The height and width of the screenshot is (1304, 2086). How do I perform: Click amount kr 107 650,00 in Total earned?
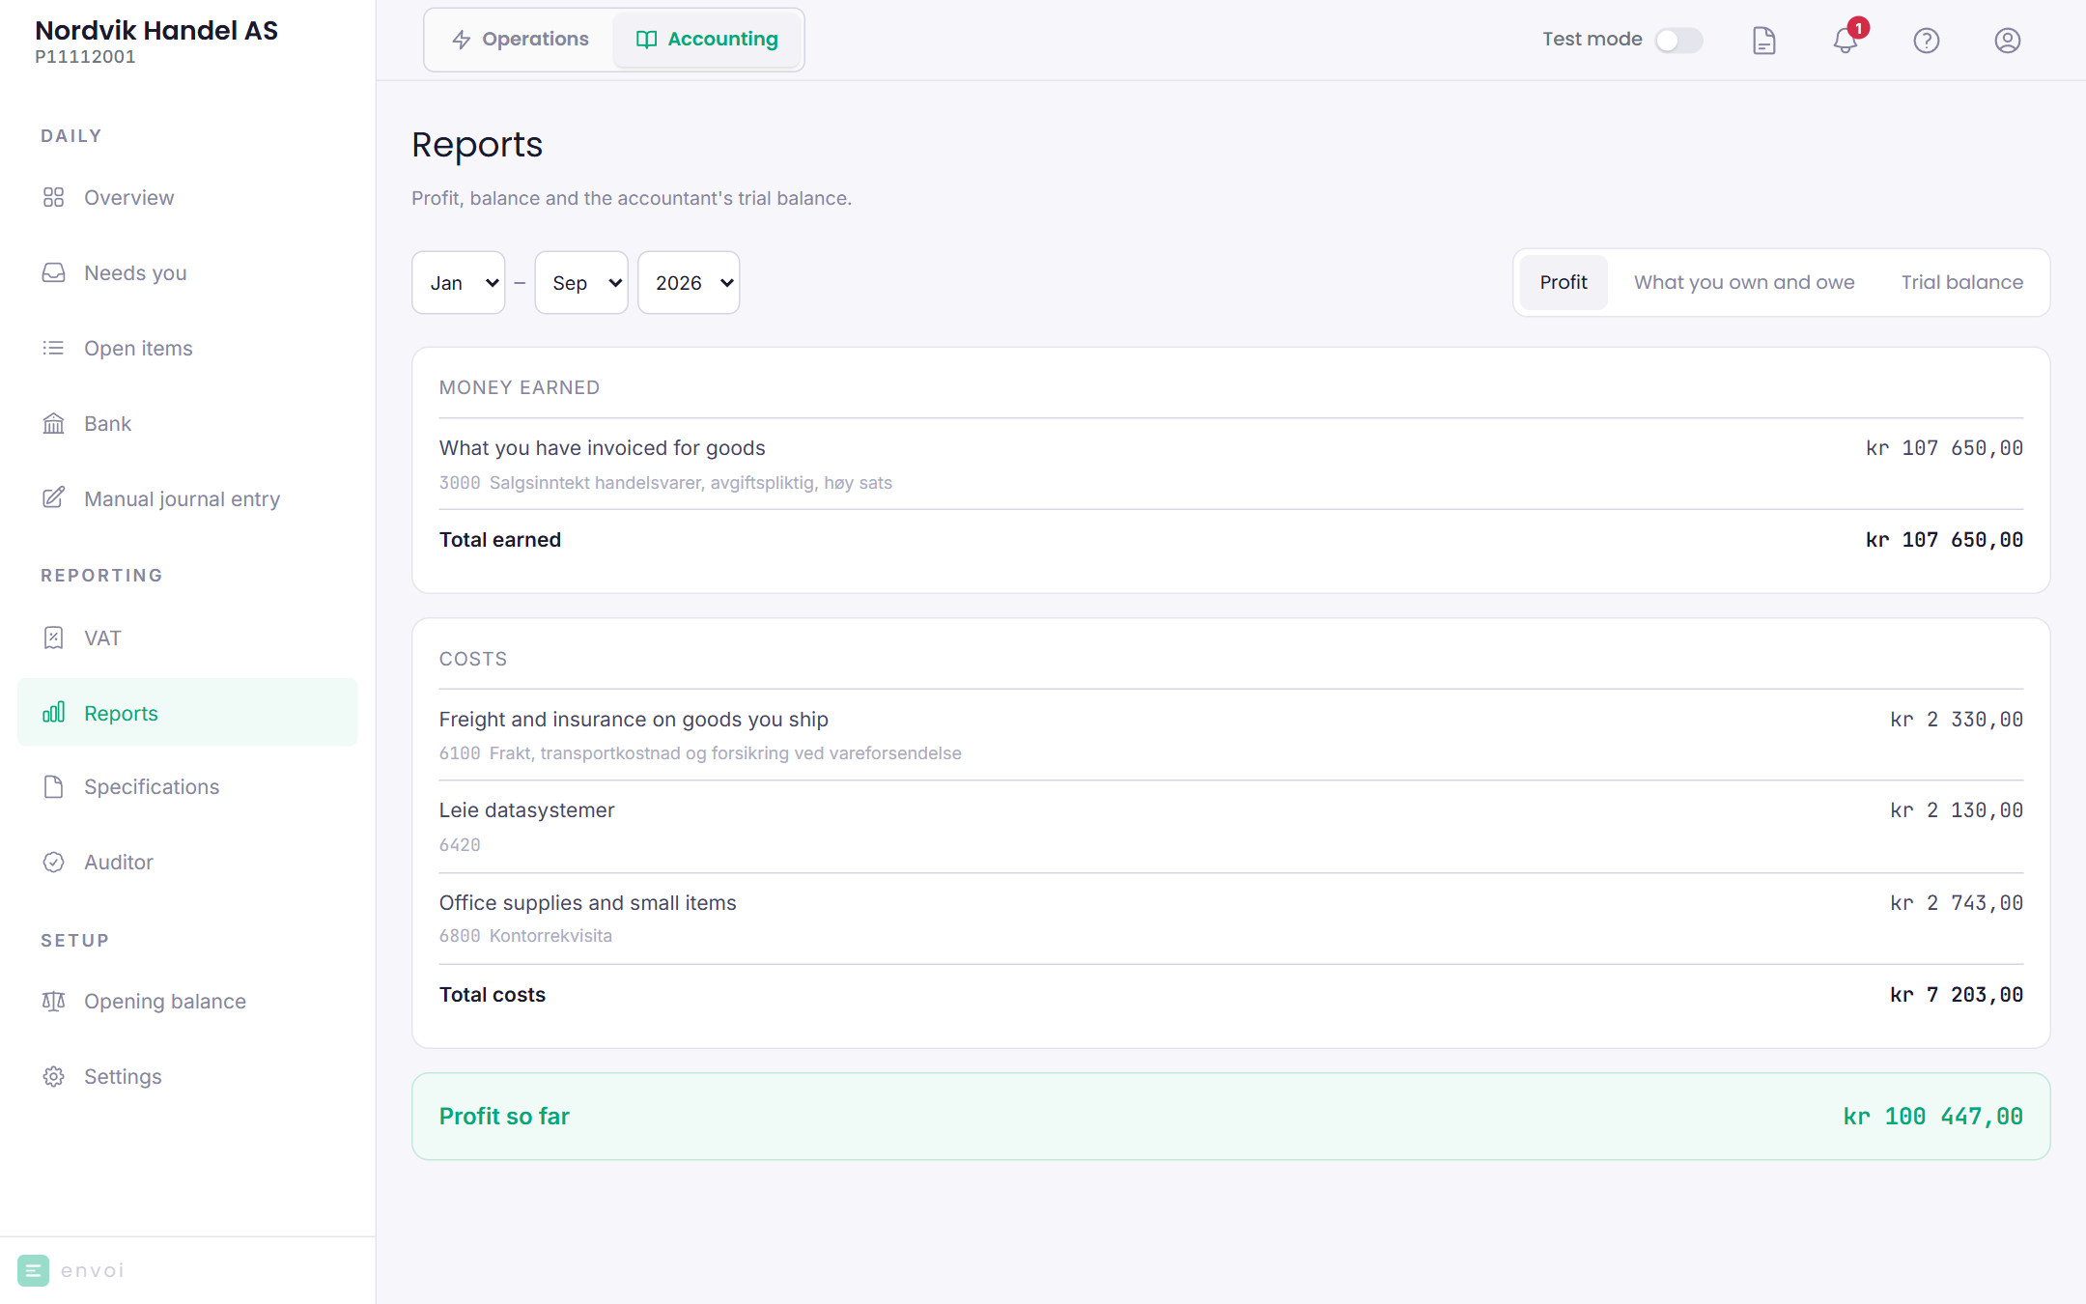(x=1944, y=540)
